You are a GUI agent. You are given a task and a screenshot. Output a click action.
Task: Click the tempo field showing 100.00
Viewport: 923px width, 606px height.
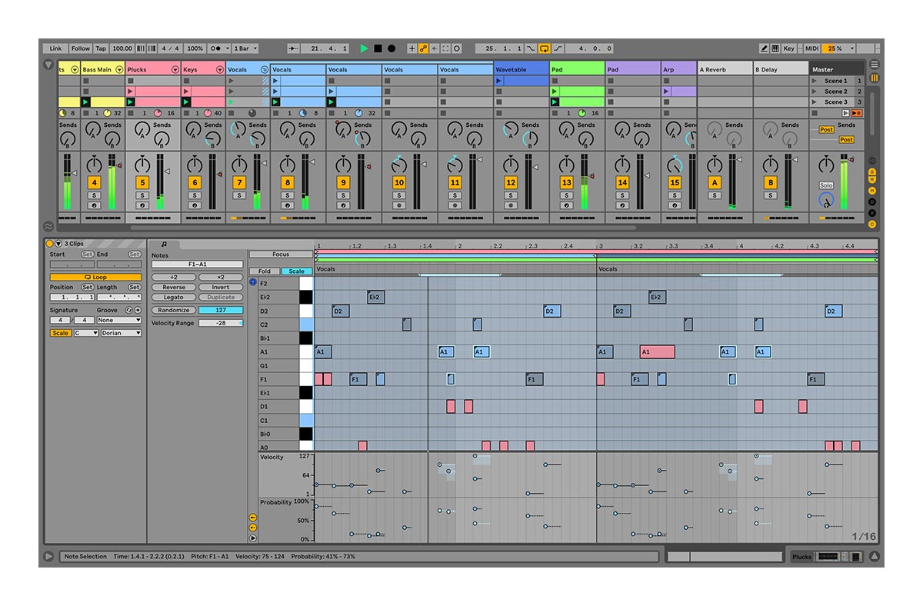pos(122,48)
